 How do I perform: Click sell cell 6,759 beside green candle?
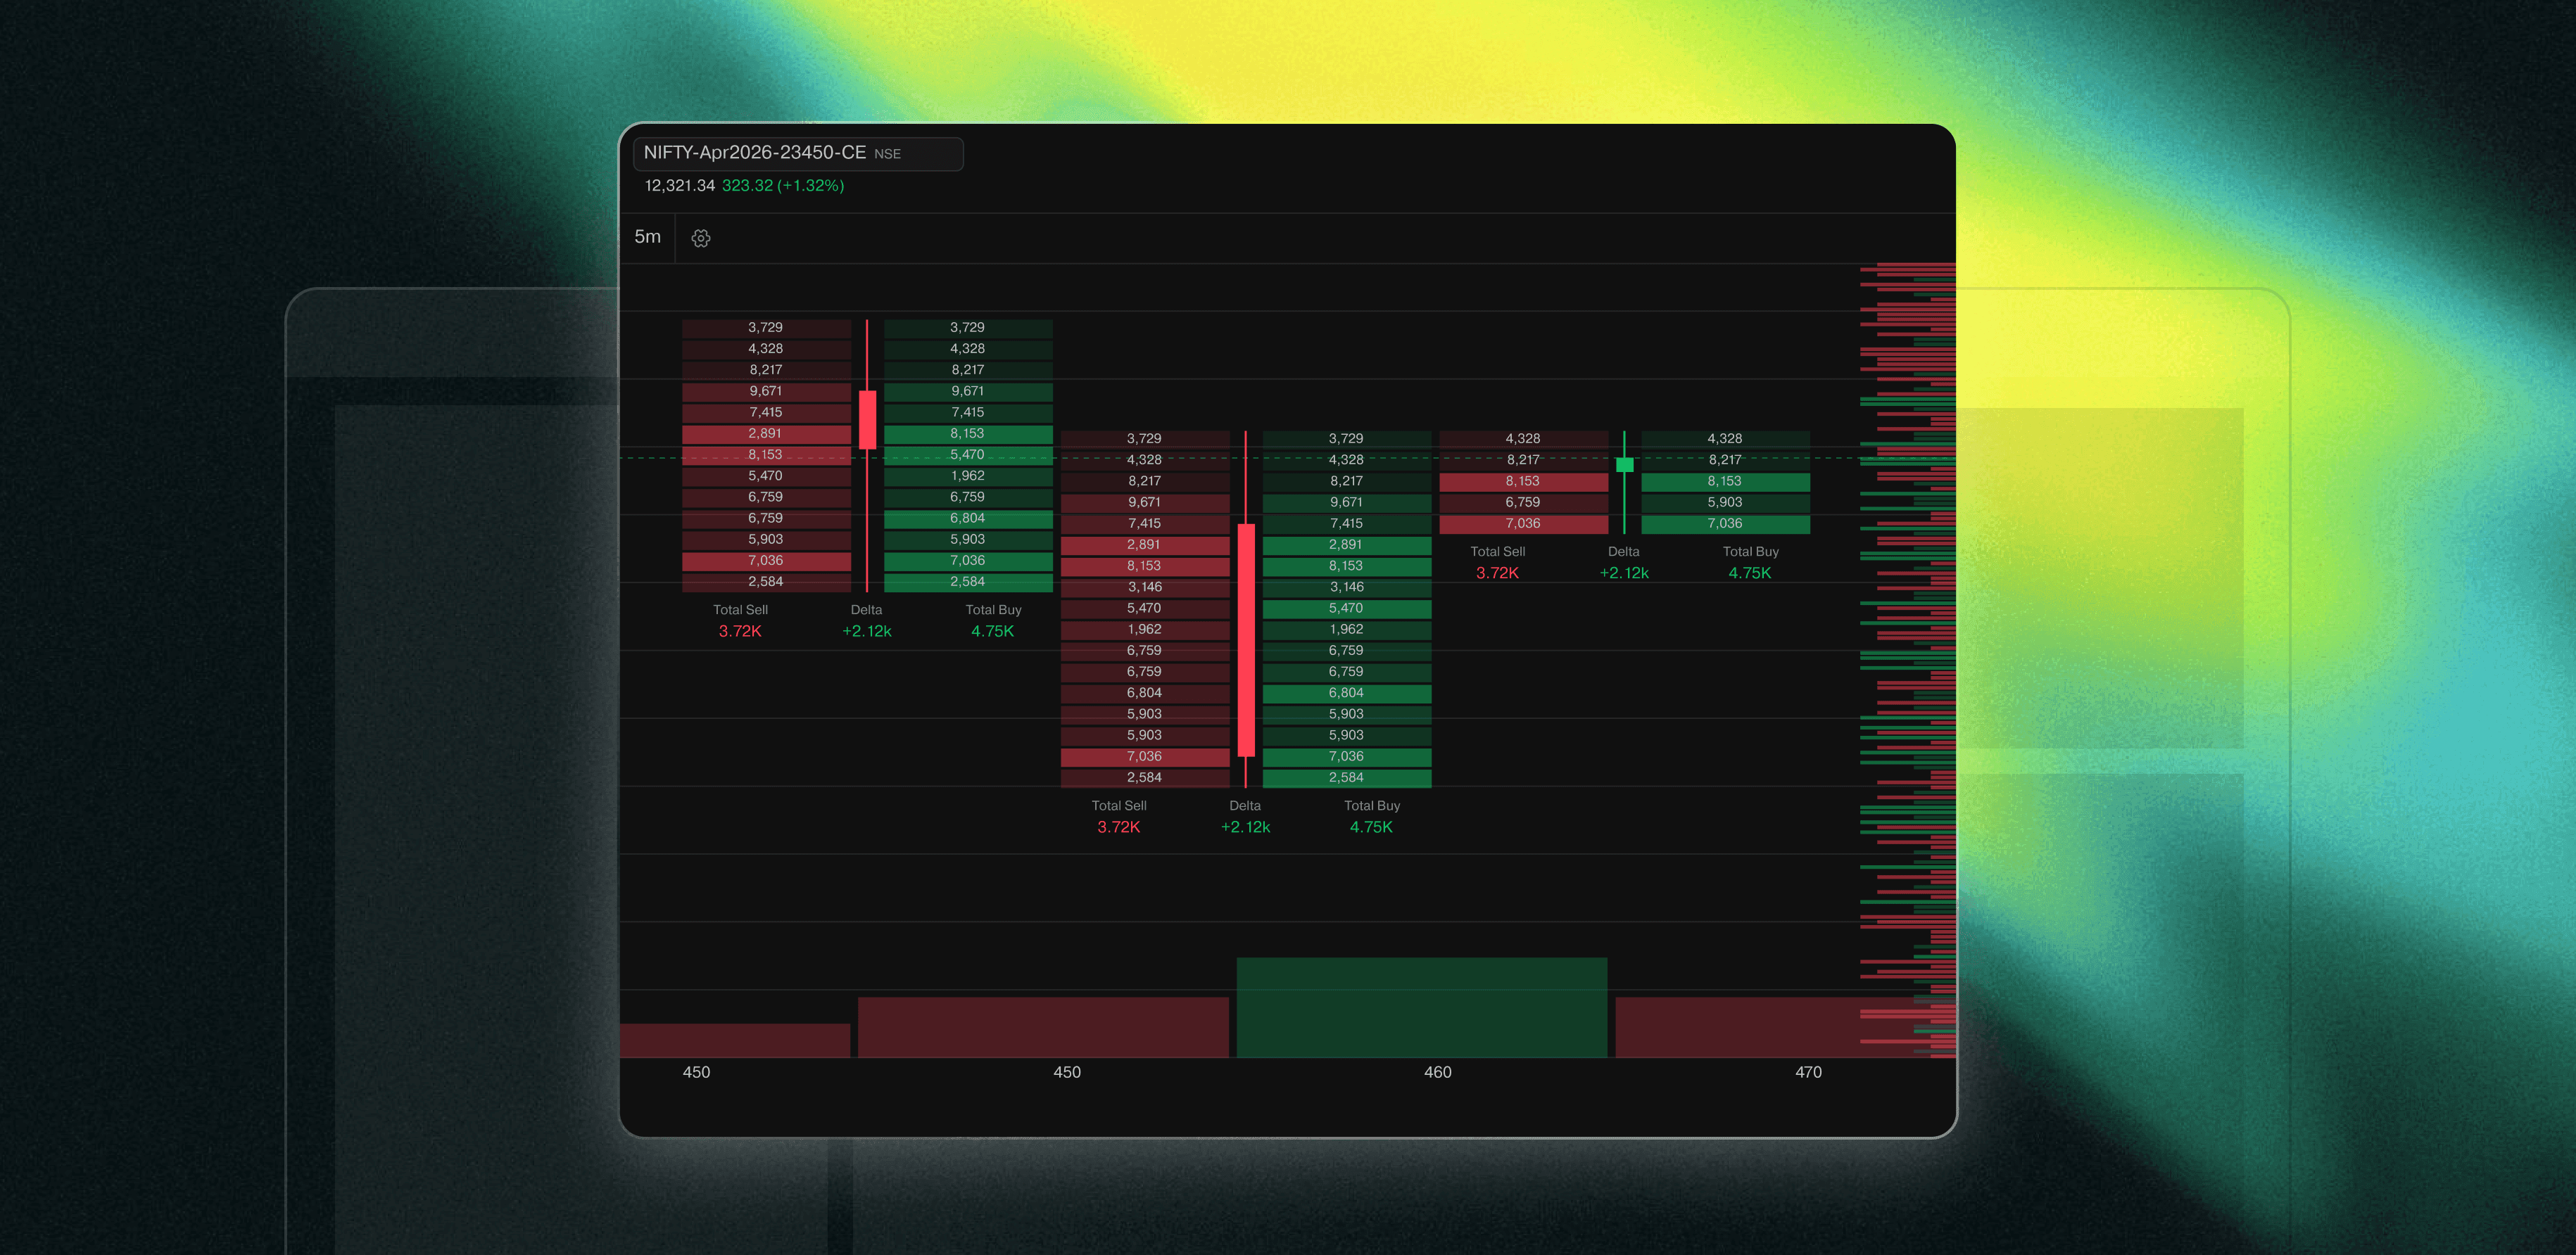(1523, 502)
